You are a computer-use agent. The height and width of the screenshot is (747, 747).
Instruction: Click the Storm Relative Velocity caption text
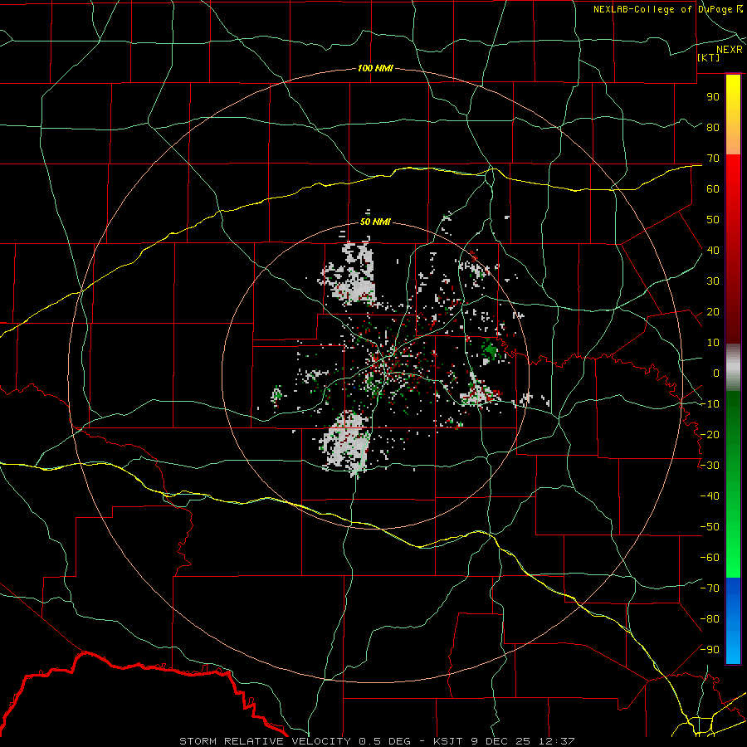point(377,741)
